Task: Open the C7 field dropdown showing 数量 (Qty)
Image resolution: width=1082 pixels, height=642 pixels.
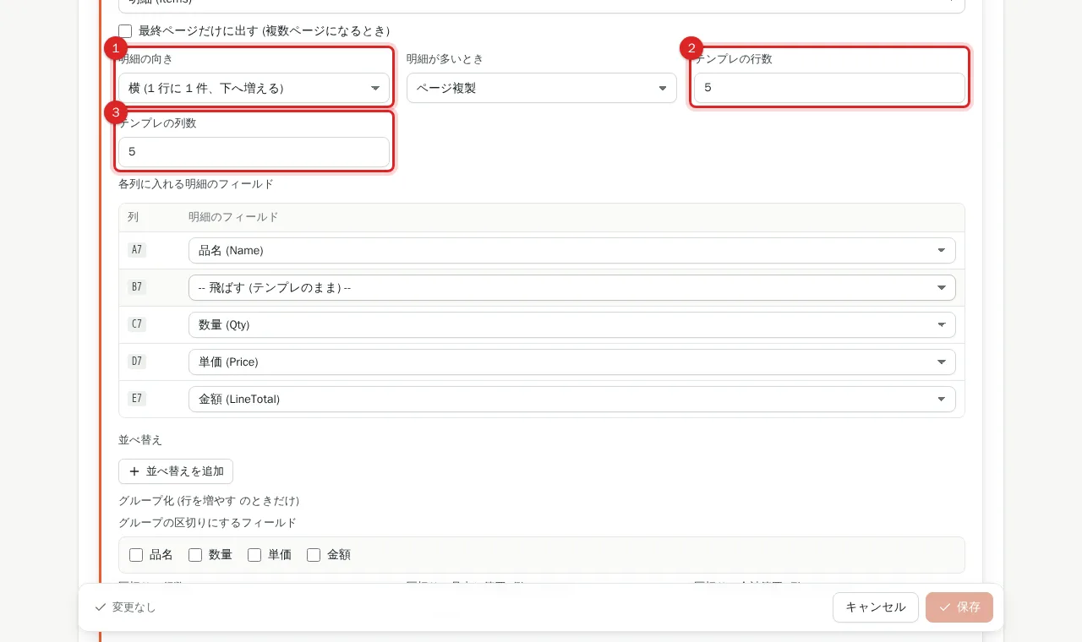Action: [x=572, y=324]
